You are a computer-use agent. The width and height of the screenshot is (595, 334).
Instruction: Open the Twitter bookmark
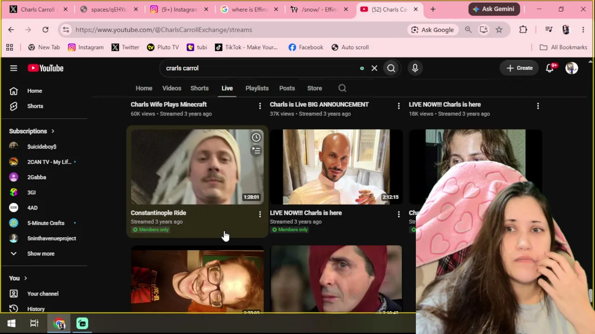coord(126,47)
